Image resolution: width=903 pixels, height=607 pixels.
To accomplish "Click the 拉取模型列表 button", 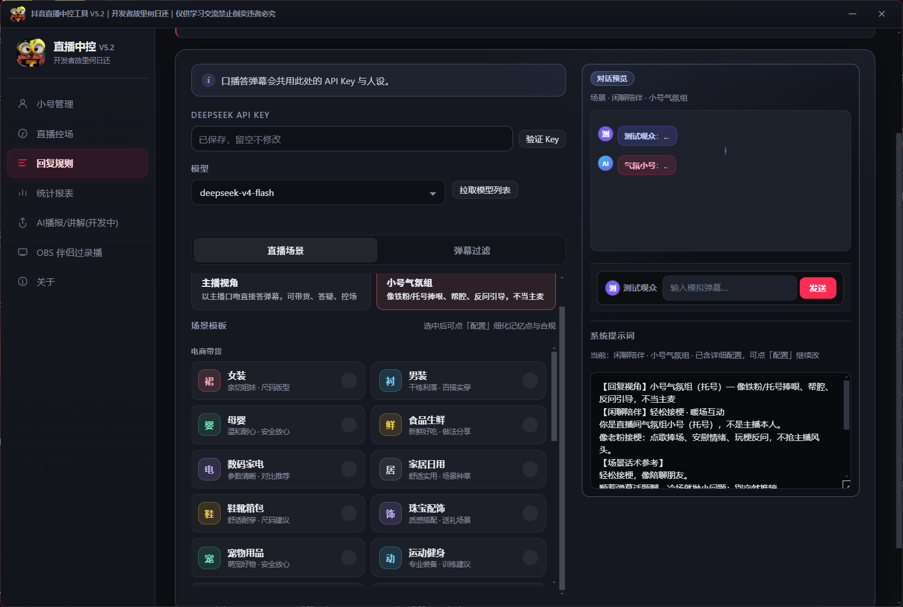I will tap(485, 190).
